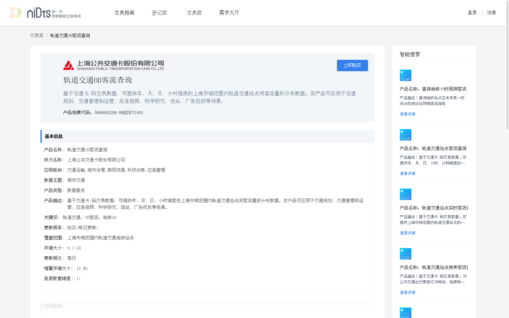Viewport: 509px width, 318px height.
Task: Click the 轨道交通OD客流查询 breadcrumb item
Action: tap(70, 36)
